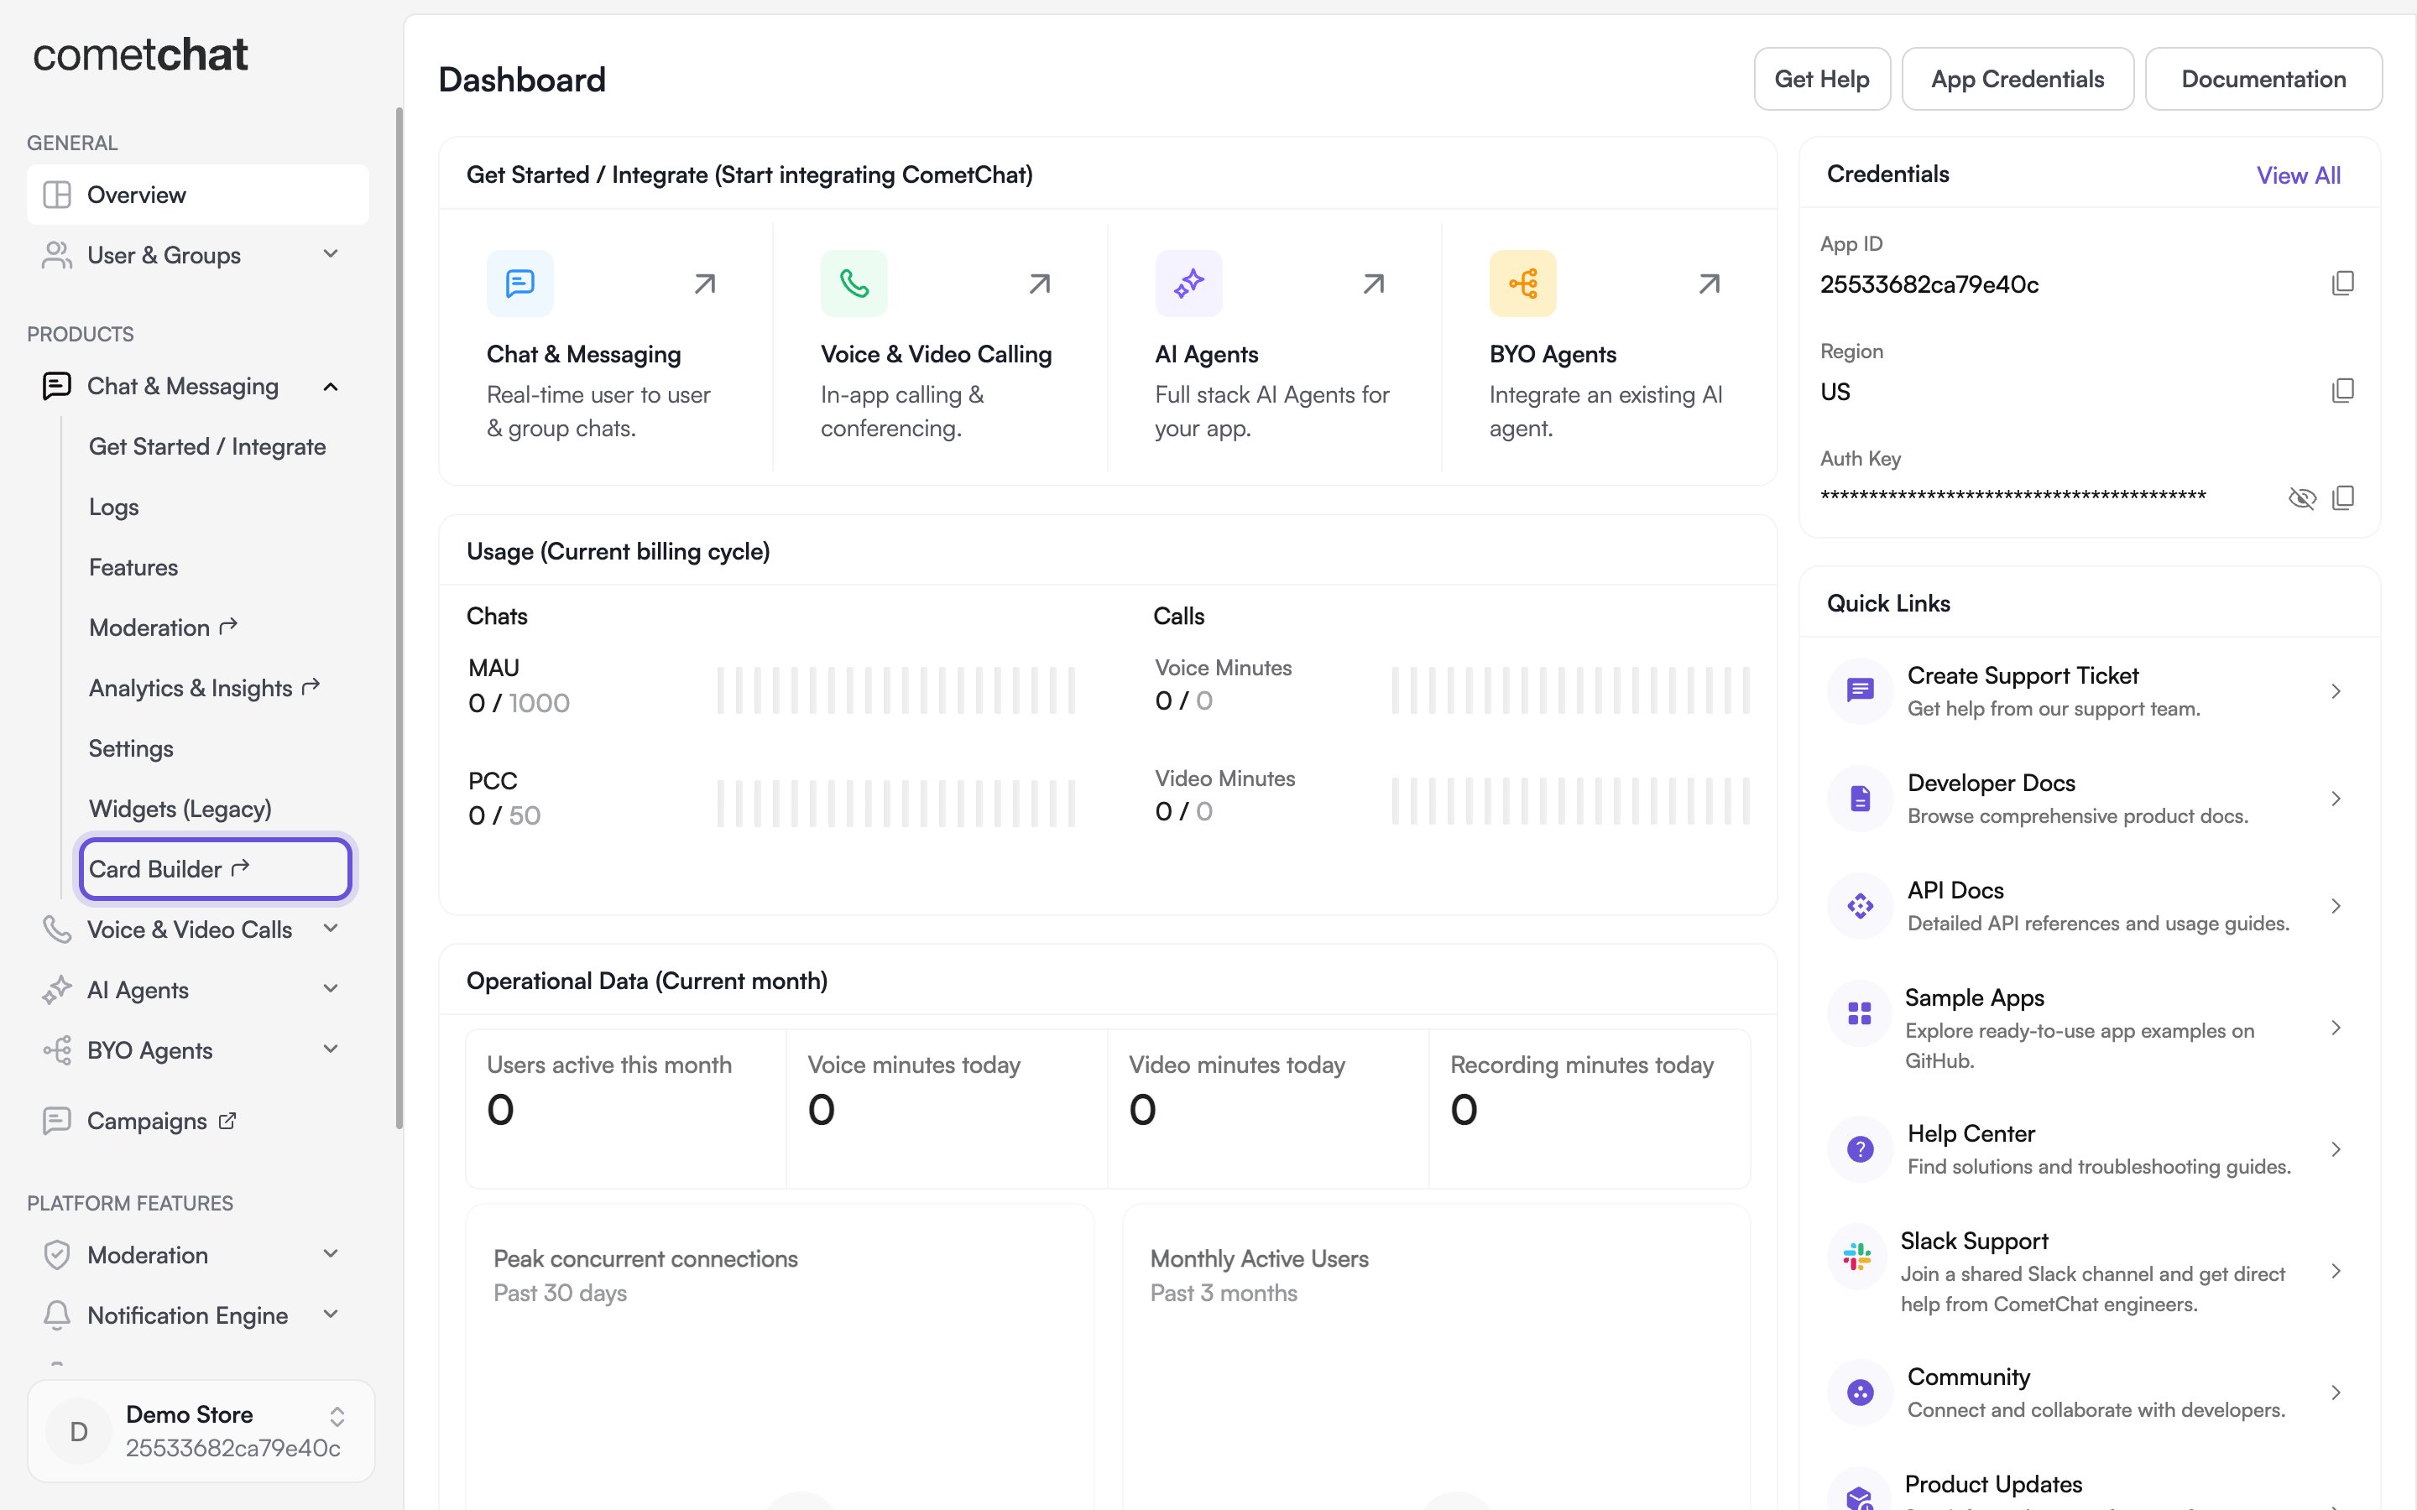Open the Demo Store app switcher
The image size is (2417, 1510).
coord(337,1417)
